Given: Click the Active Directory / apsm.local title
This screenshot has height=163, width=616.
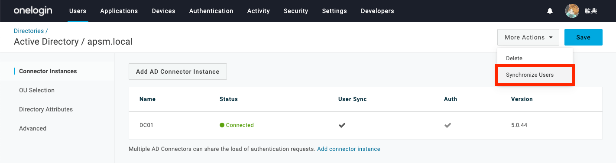Looking at the screenshot, I should [x=73, y=42].
